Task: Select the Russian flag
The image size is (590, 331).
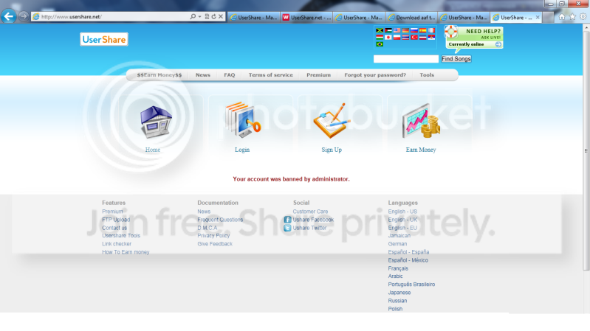Action: (414, 30)
